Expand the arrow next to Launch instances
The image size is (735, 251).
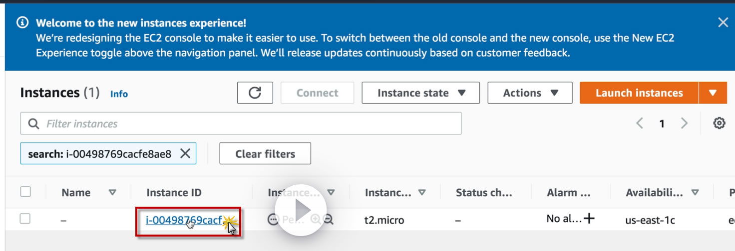click(713, 93)
